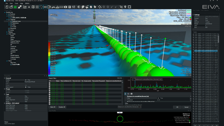Viewport: 224px width, 126px height.
Task: Click the light/brightness sun icon
Action: [x=79, y=7]
